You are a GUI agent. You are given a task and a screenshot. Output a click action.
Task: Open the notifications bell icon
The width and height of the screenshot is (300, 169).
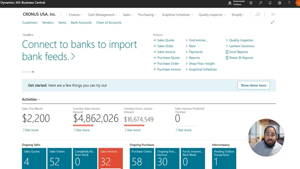pyautogui.click(x=270, y=3)
